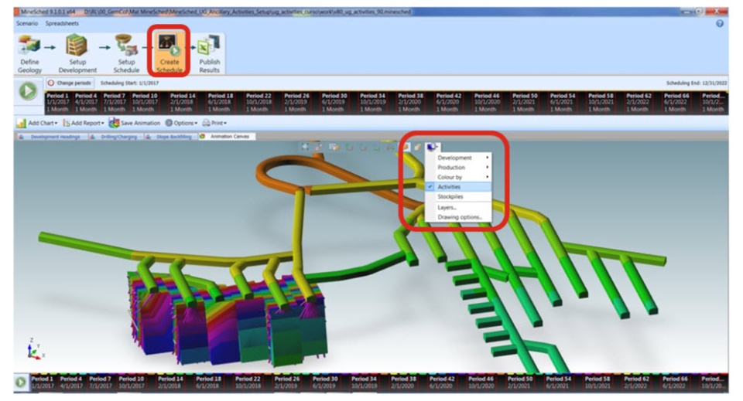The image size is (743, 401).
Task: Toggle the checked Activities menu item
Action: click(458, 187)
